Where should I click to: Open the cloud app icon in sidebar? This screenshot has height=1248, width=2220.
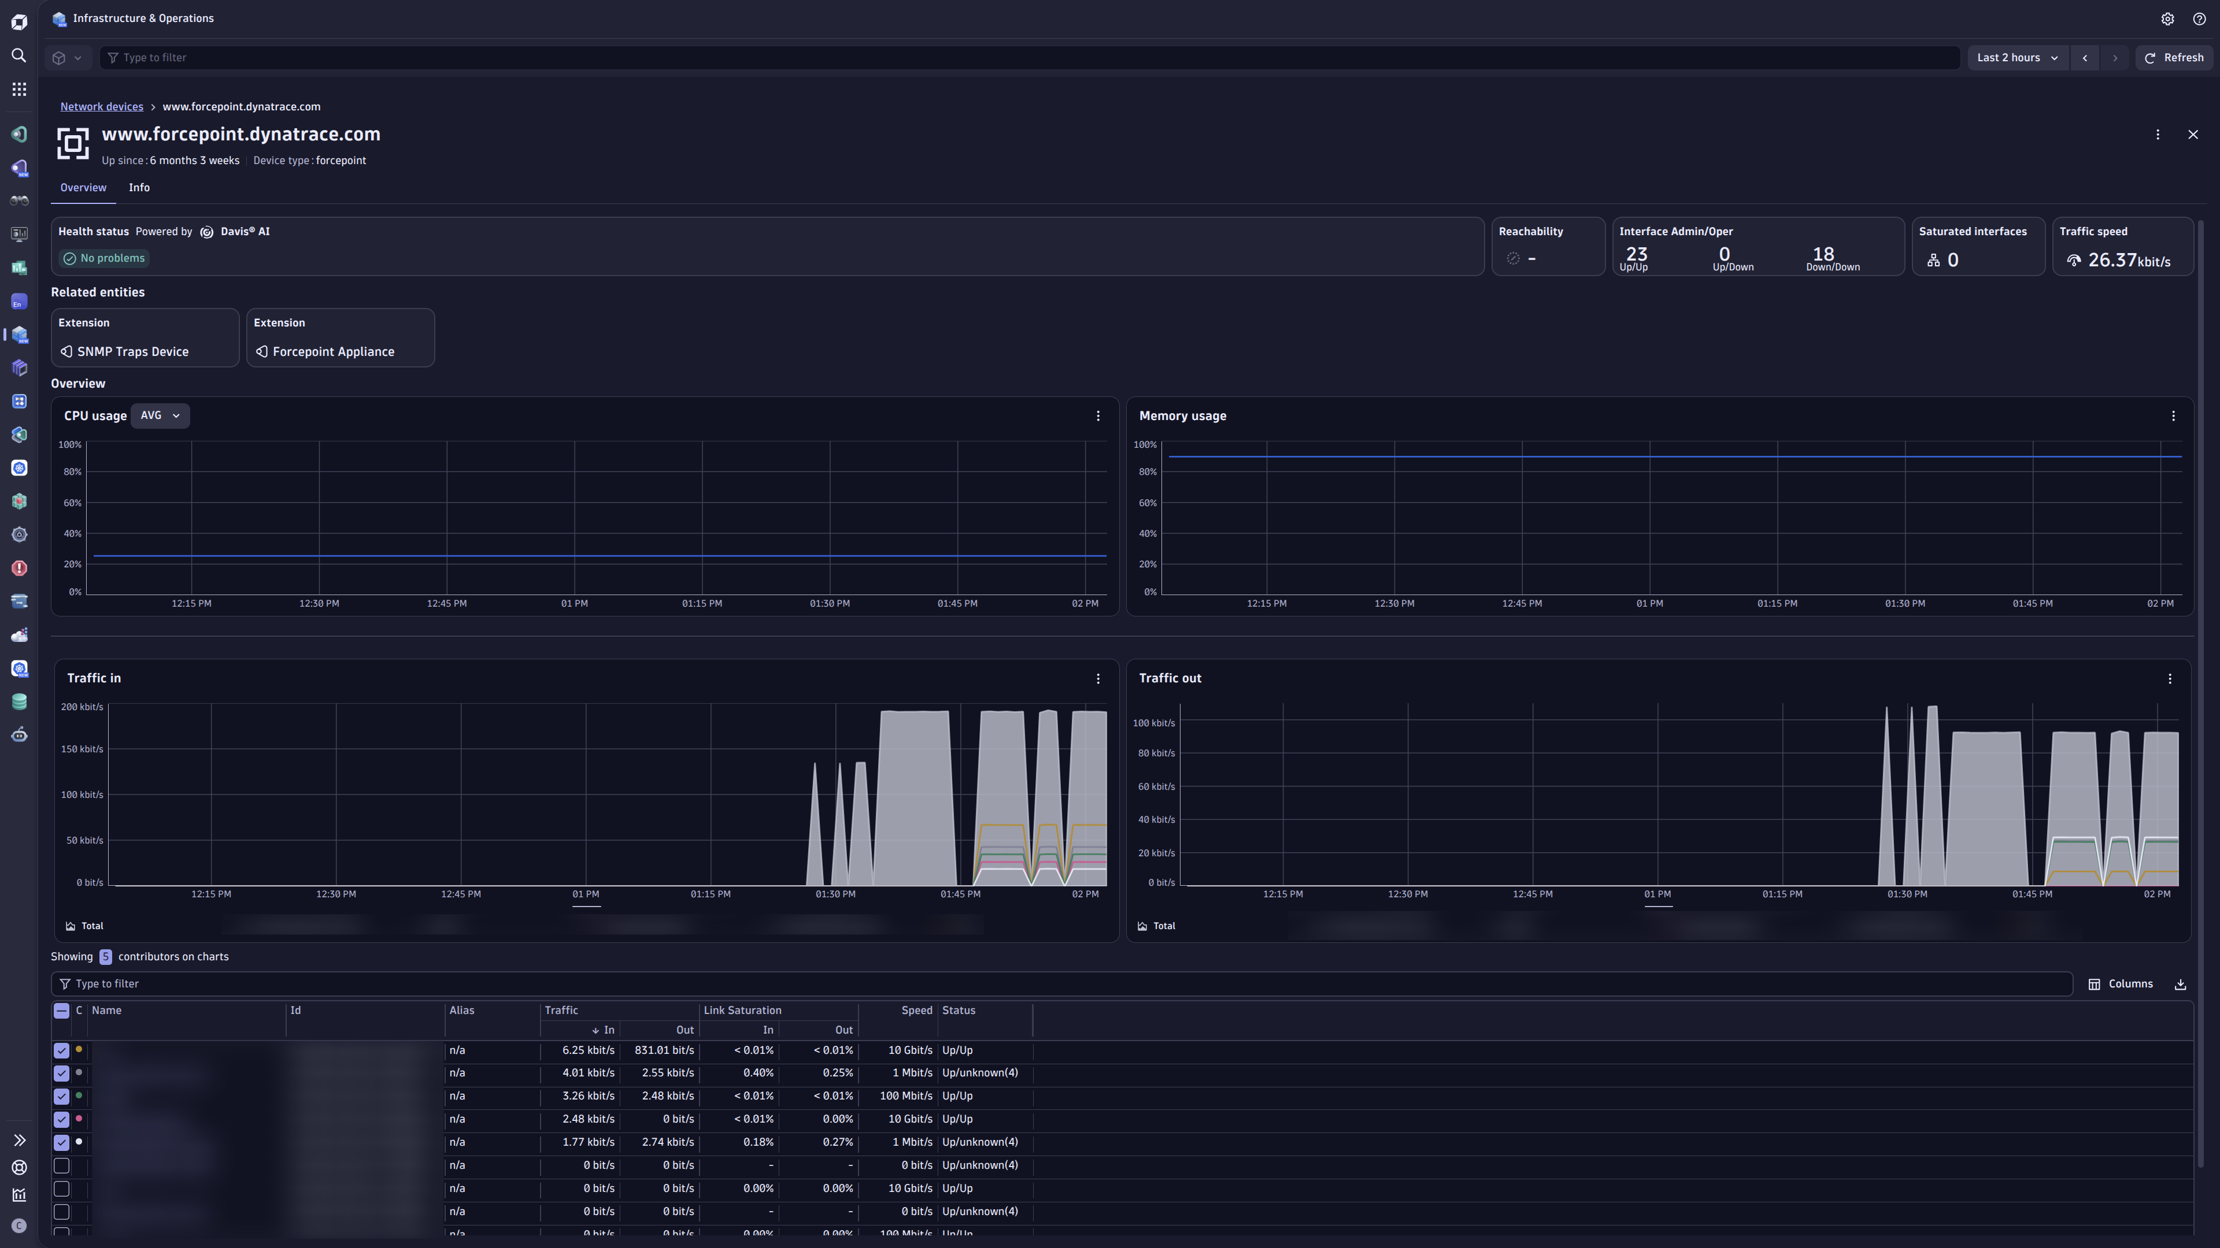coord(19,635)
